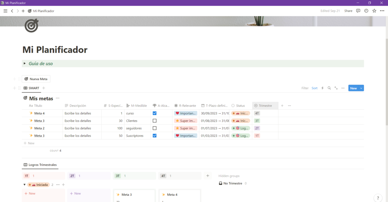Add card to Iniciada group plus
The image size is (388, 202).
tap(63, 185)
